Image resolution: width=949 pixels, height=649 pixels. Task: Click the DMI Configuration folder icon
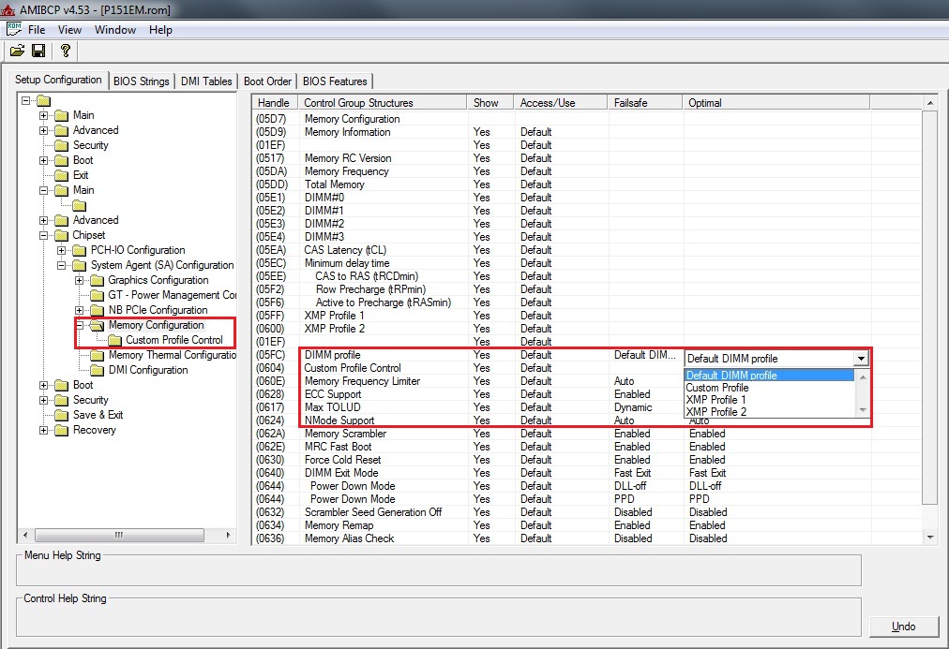[97, 370]
